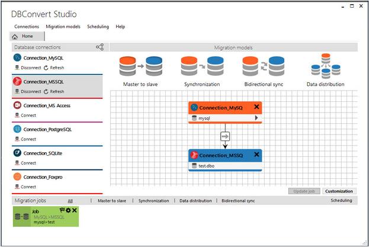The height and width of the screenshot is (247, 370).
Task: Click the flag icon on the Job tile
Action: click(x=62, y=210)
